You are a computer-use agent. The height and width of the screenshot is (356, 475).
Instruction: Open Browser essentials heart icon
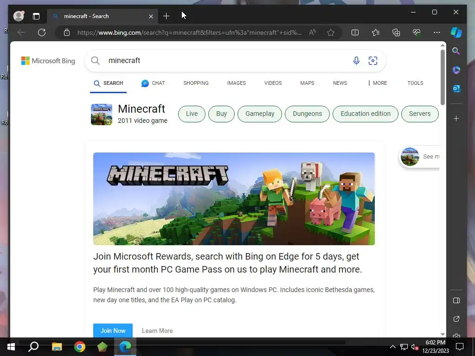[x=417, y=32]
